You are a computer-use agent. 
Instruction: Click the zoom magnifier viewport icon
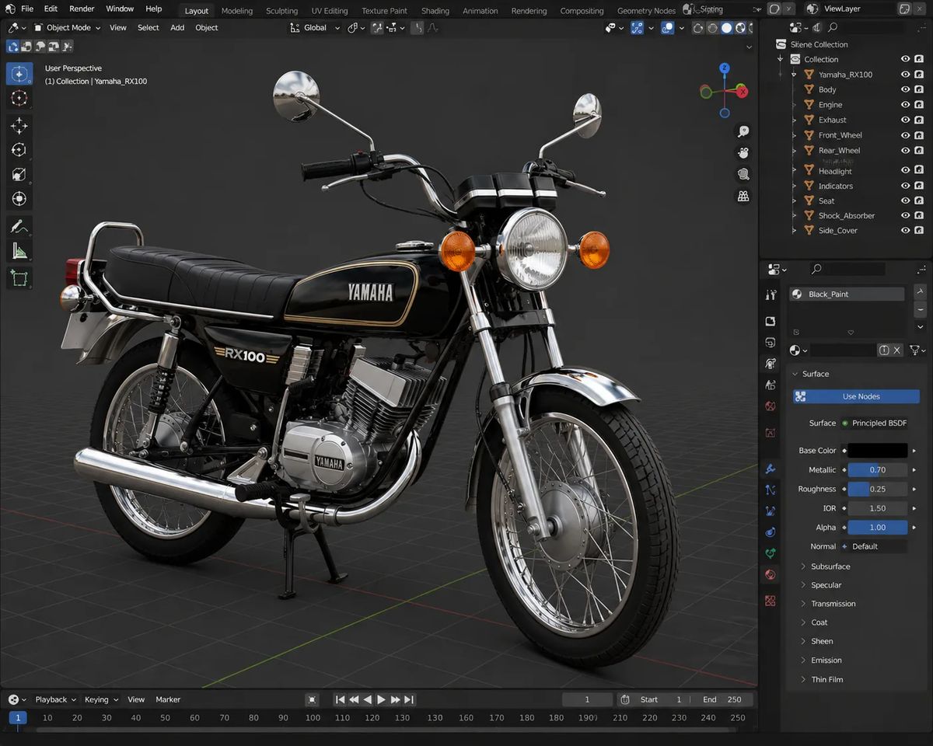[x=743, y=131]
